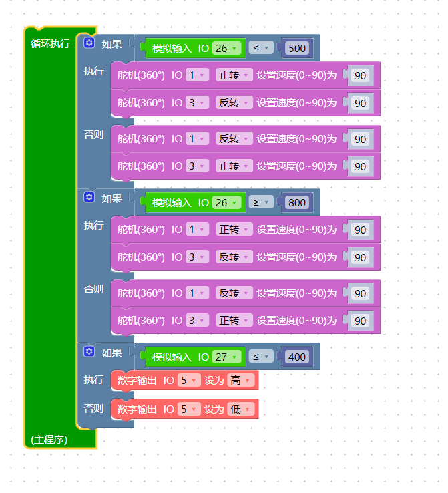Open IO 1 pin dropdown in ≤500 block's 否则 section
Viewport: 448px width, 493px height.
click(x=198, y=139)
